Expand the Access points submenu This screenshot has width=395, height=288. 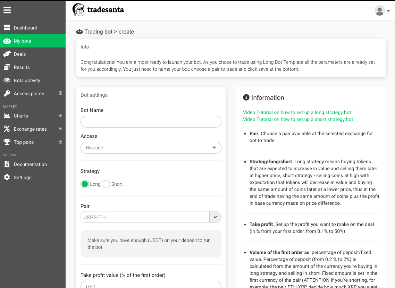click(60, 94)
